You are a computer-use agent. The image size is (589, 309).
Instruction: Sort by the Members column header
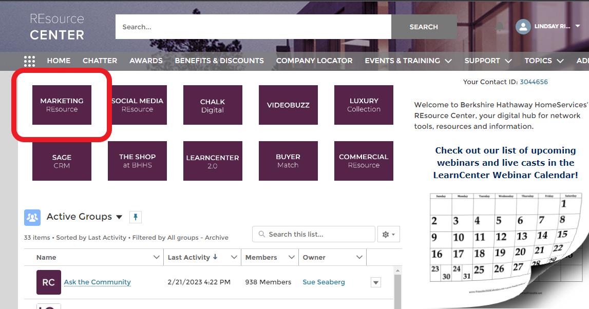click(261, 257)
